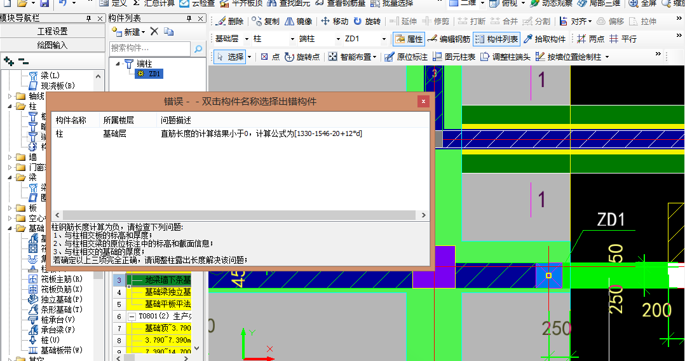This screenshot has height=361, width=685.
Task: Click the save floppy disk icon
Action: click(x=44, y=3)
